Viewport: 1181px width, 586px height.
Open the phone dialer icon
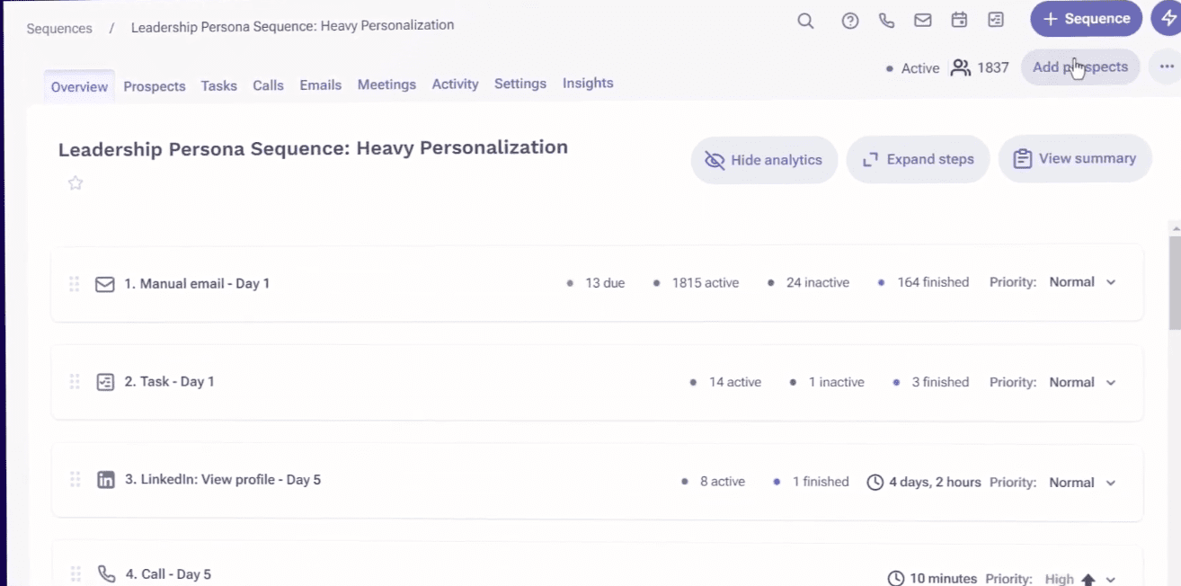pyautogui.click(x=886, y=20)
